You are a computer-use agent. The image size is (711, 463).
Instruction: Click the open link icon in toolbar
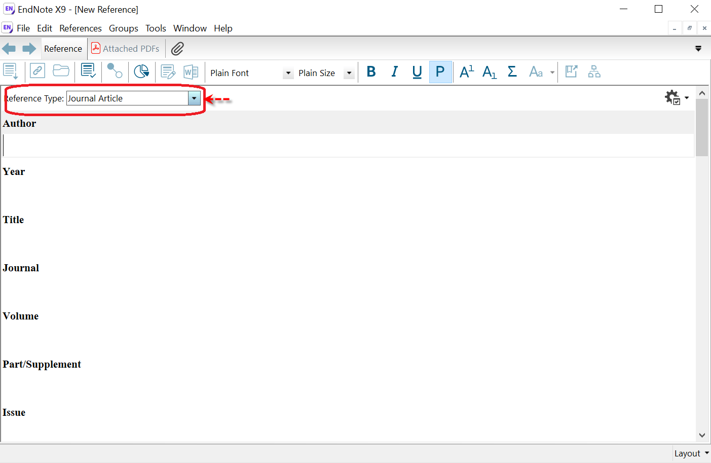coord(38,71)
